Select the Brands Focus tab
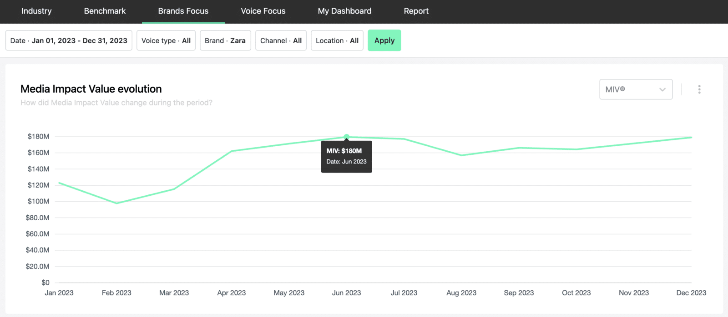Viewport: 728px width, 317px height. pos(183,11)
